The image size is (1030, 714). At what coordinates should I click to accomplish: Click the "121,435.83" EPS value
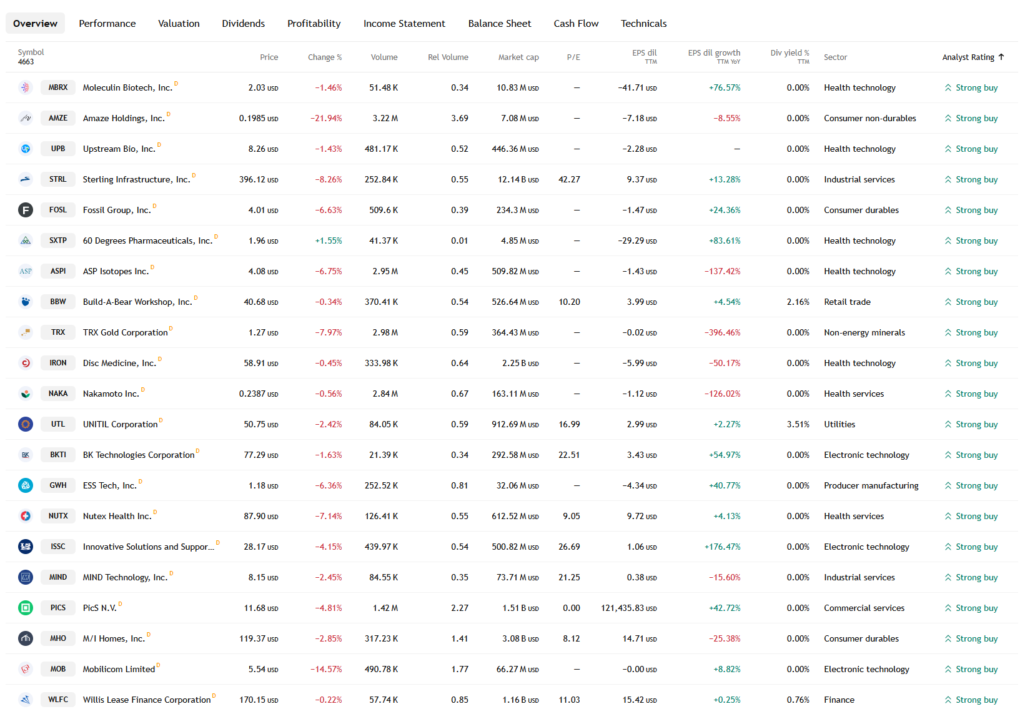coord(629,608)
